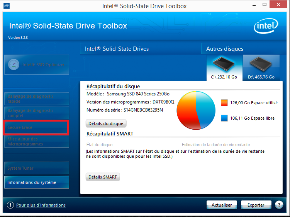Click the app icon in title bar
The image size is (290, 217).
point(7,6)
